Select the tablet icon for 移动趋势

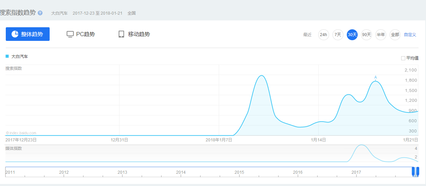[x=121, y=34]
